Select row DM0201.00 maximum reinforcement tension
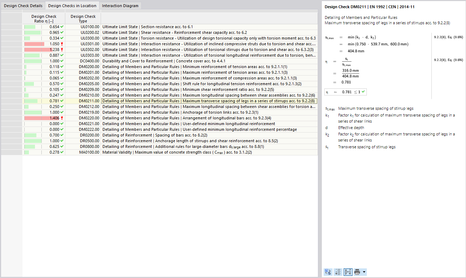Image resolution: width=466 pixels, height=278 pixels. pos(170,72)
